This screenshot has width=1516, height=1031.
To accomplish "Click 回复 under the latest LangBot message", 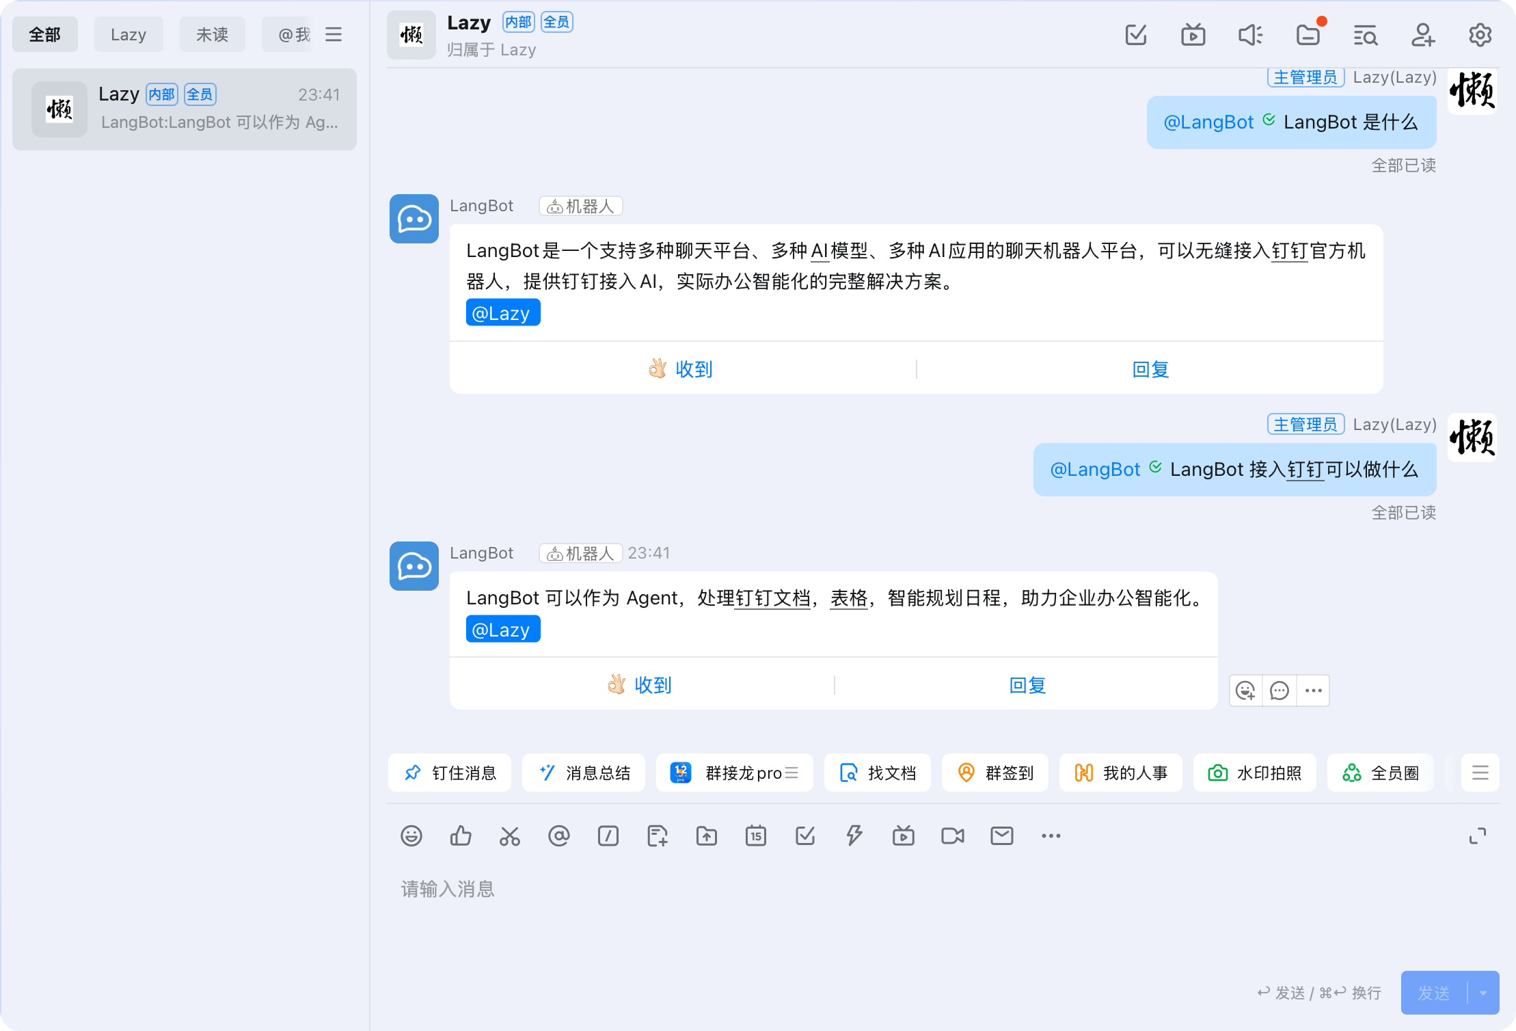I will tap(1027, 685).
